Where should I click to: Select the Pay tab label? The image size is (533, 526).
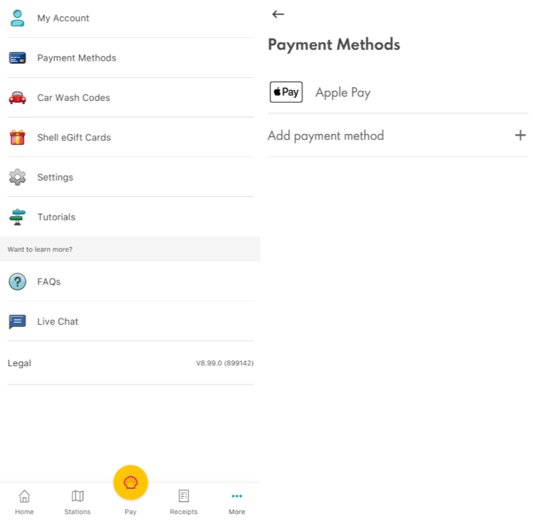click(x=131, y=512)
